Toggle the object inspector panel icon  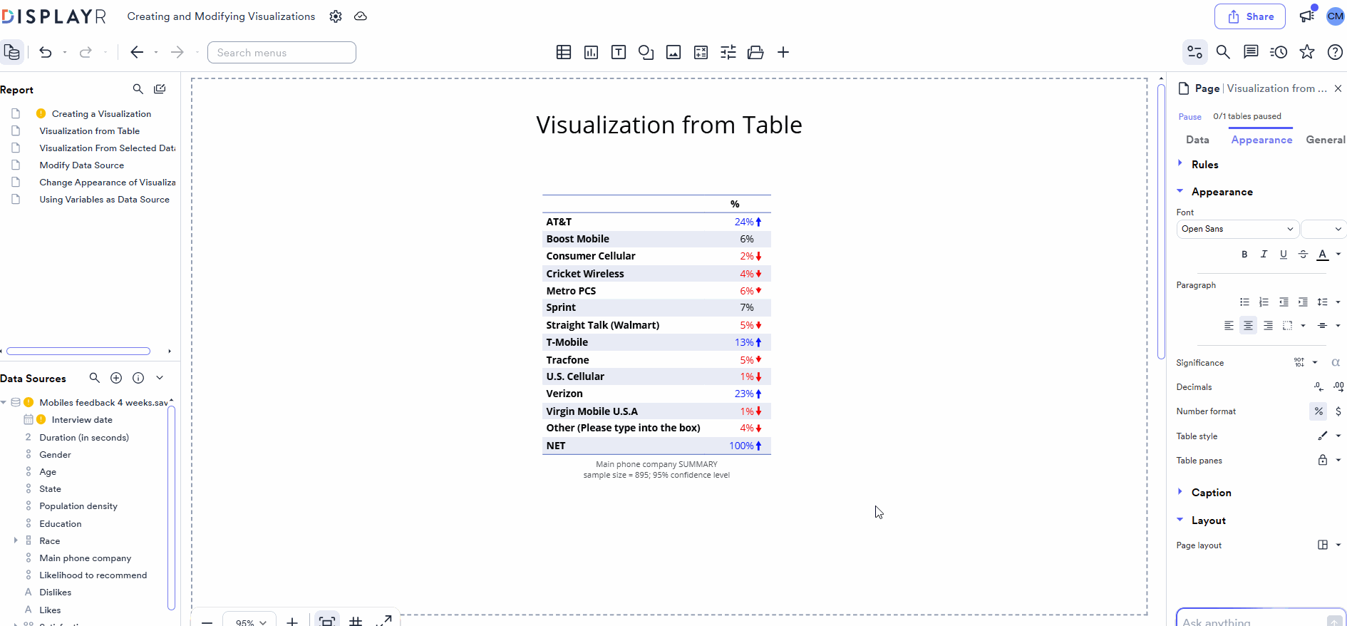click(x=1195, y=52)
